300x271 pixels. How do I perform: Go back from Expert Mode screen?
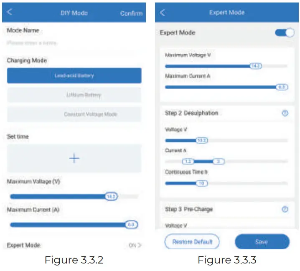(x=163, y=13)
